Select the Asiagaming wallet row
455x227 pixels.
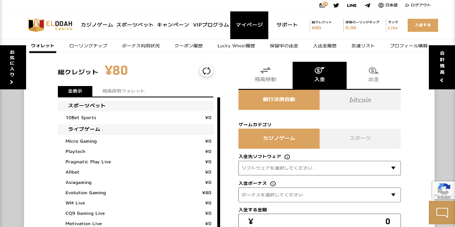tap(136, 182)
